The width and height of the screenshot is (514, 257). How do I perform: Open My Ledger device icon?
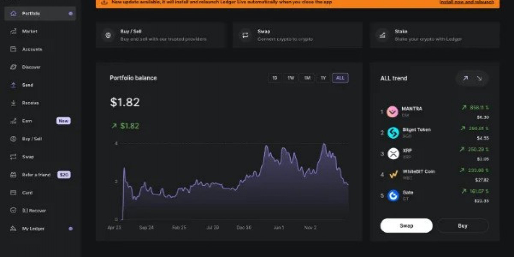point(13,228)
